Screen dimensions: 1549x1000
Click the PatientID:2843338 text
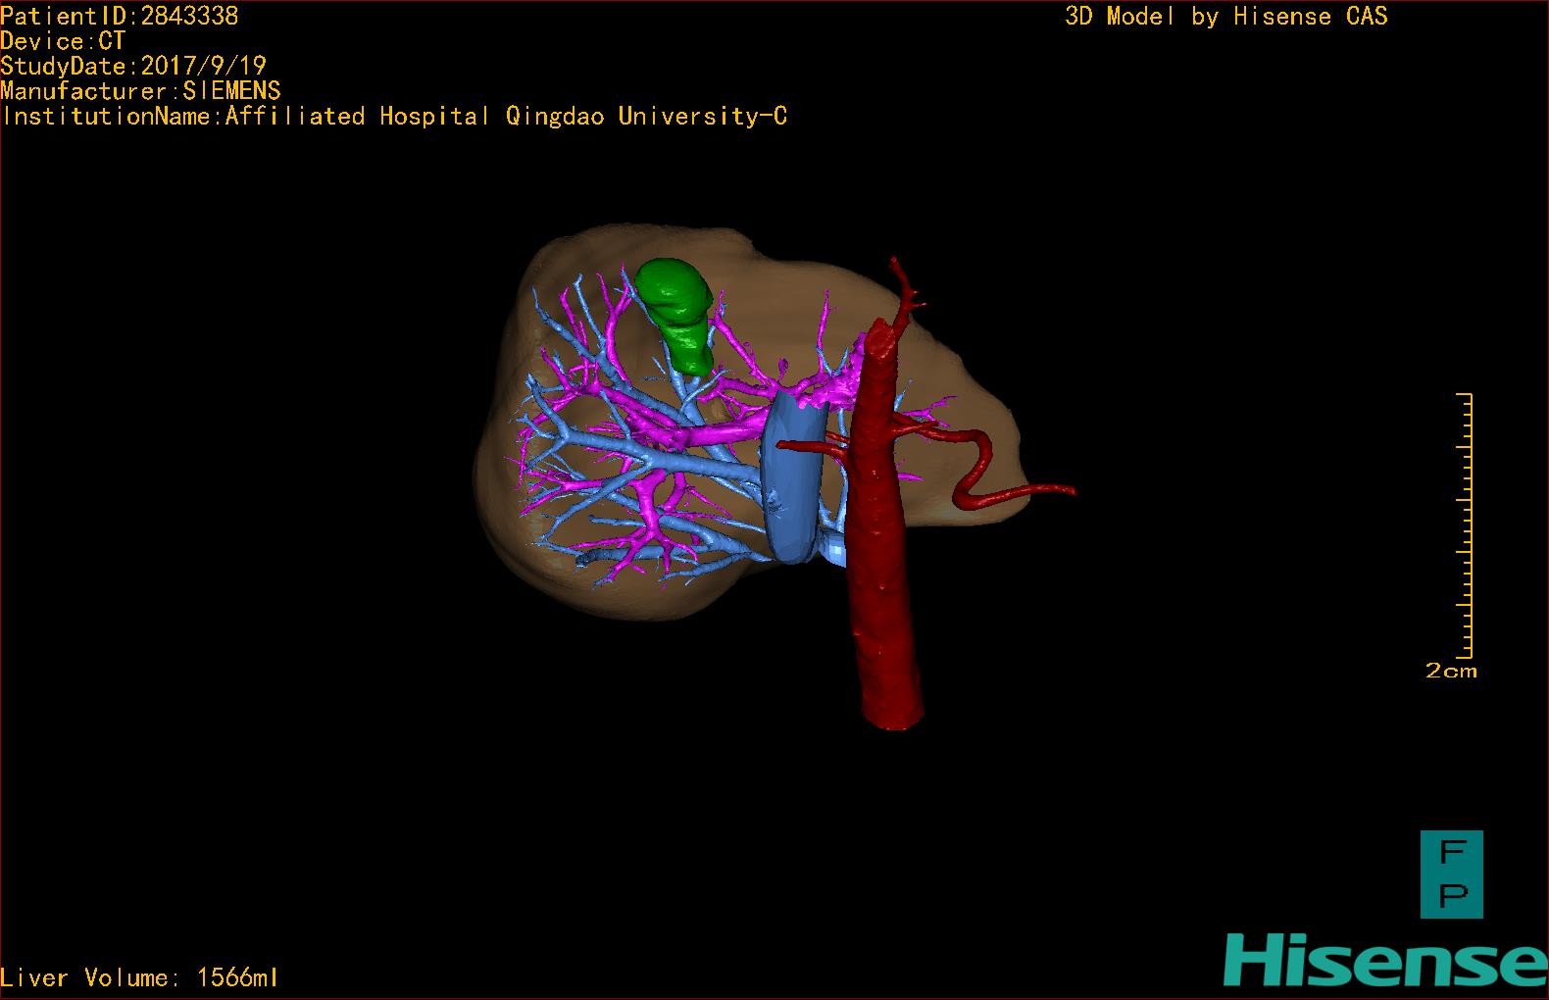[x=120, y=16]
